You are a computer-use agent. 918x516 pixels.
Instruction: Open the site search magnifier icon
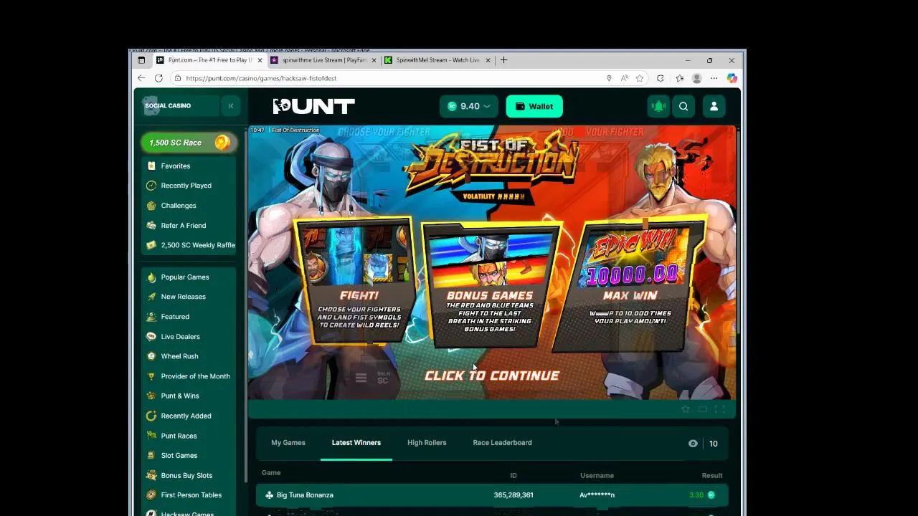tap(683, 106)
